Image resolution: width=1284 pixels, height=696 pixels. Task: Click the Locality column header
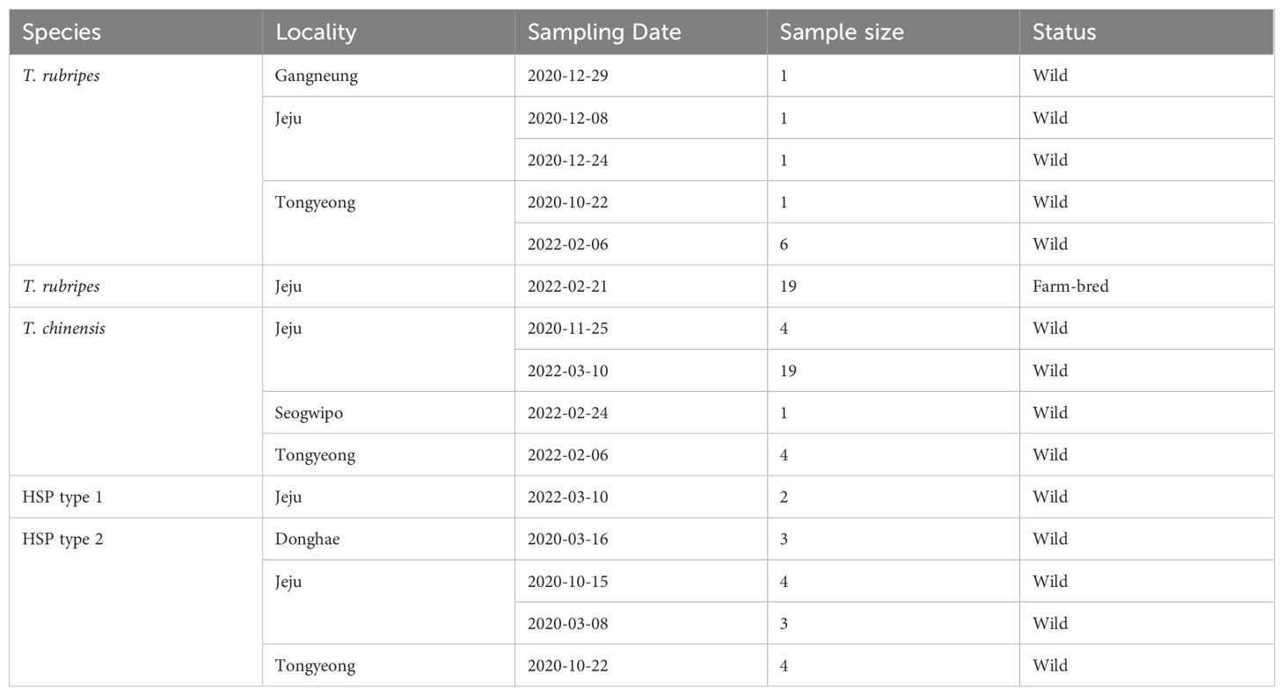(389, 33)
